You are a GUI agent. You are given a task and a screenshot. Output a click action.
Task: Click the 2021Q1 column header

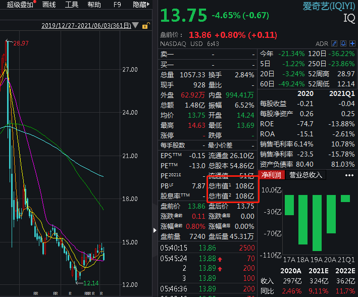[342, 93]
